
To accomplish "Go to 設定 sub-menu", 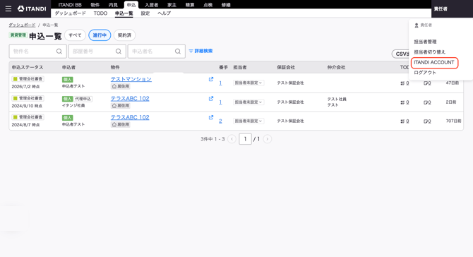I will click(x=145, y=13).
